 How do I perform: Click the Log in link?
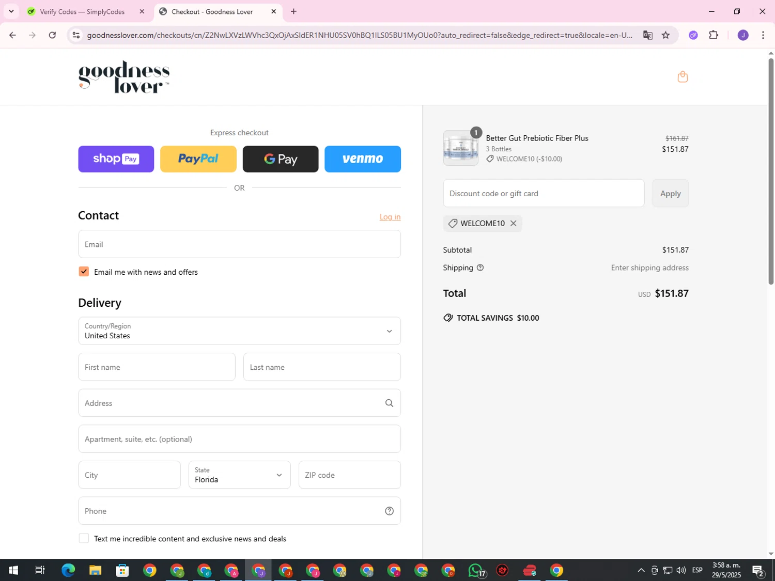(390, 217)
